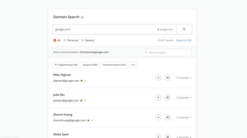Add Julie Qiu with plus icon
This screenshot has height=138, width=247.
[x=158, y=98]
